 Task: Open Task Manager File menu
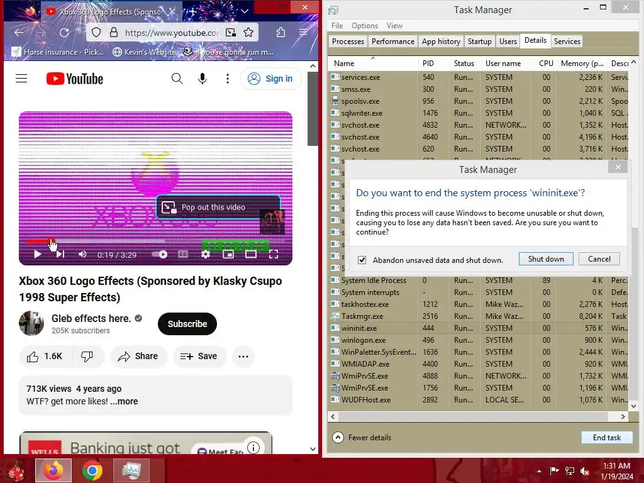[x=337, y=25]
